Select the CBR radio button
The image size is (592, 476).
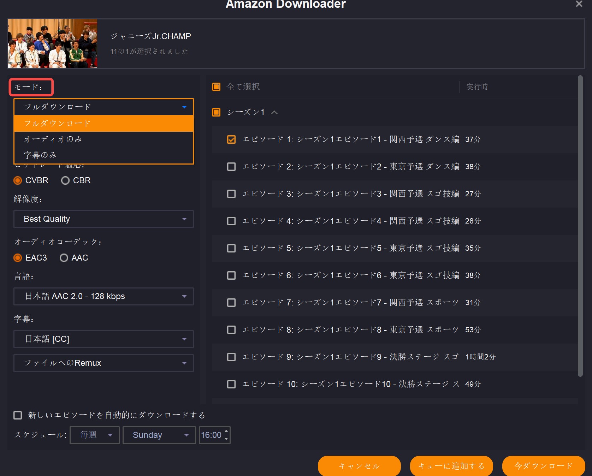[x=65, y=180]
